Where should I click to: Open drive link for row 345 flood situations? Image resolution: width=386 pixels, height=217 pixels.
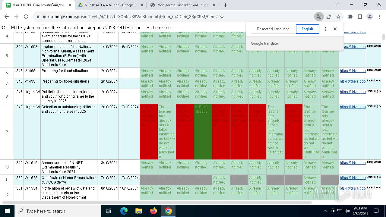point(353,71)
